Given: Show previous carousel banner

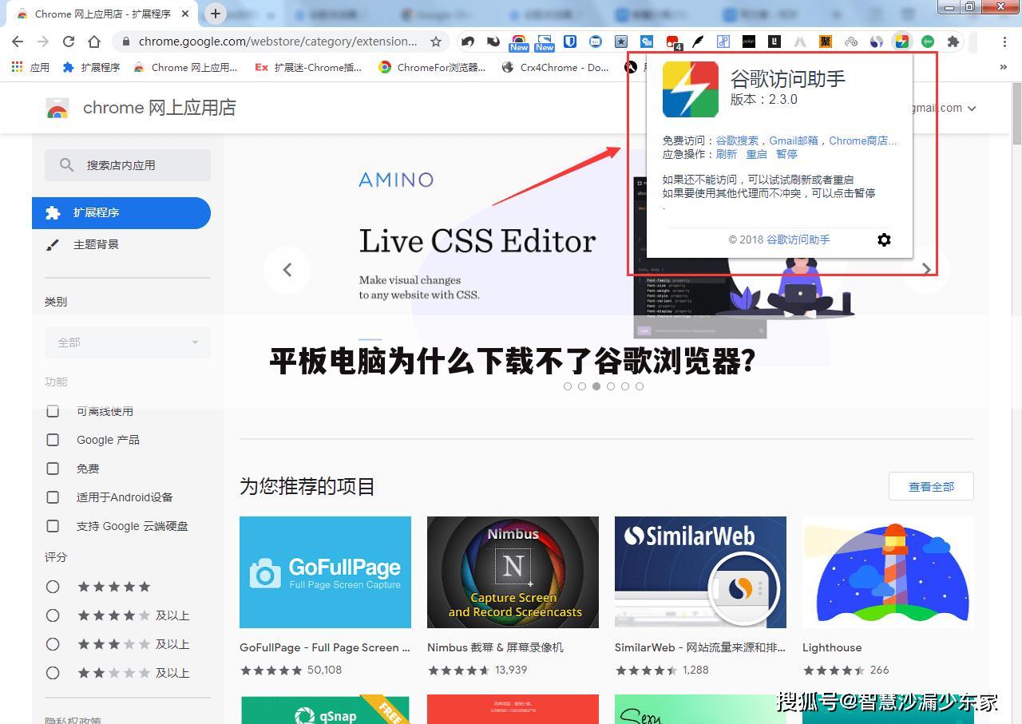Looking at the screenshot, I should (287, 270).
